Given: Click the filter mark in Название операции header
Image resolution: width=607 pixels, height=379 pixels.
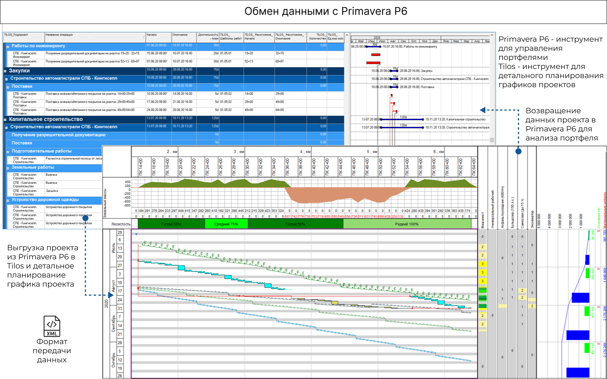Looking at the screenshot, I should 144,38.
